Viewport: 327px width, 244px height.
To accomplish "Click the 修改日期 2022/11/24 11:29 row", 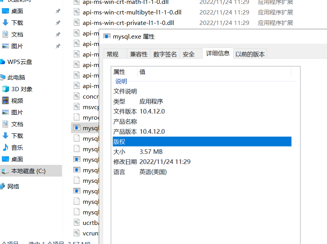I will coord(202,162).
